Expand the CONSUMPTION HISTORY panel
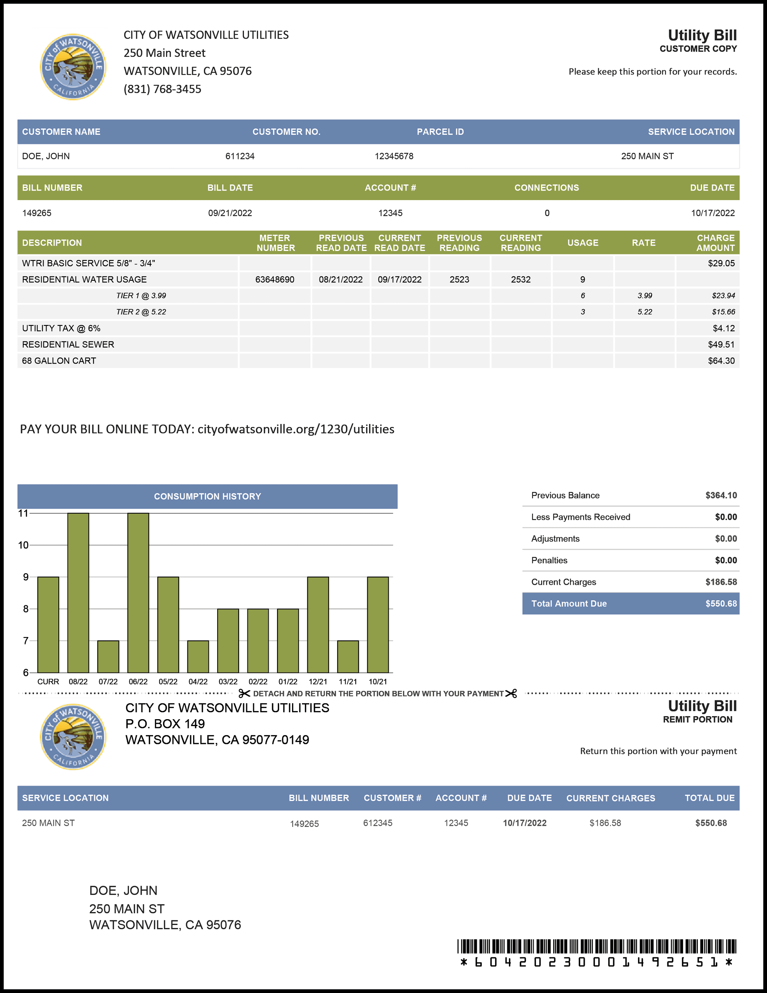 (207, 496)
